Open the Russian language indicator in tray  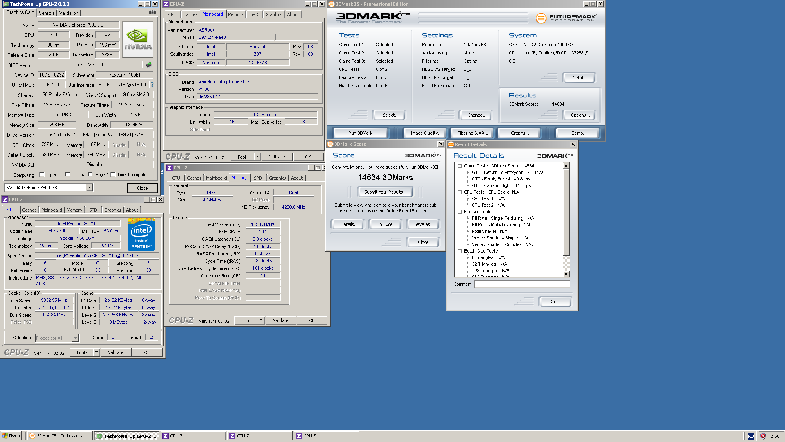pos(751,436)
